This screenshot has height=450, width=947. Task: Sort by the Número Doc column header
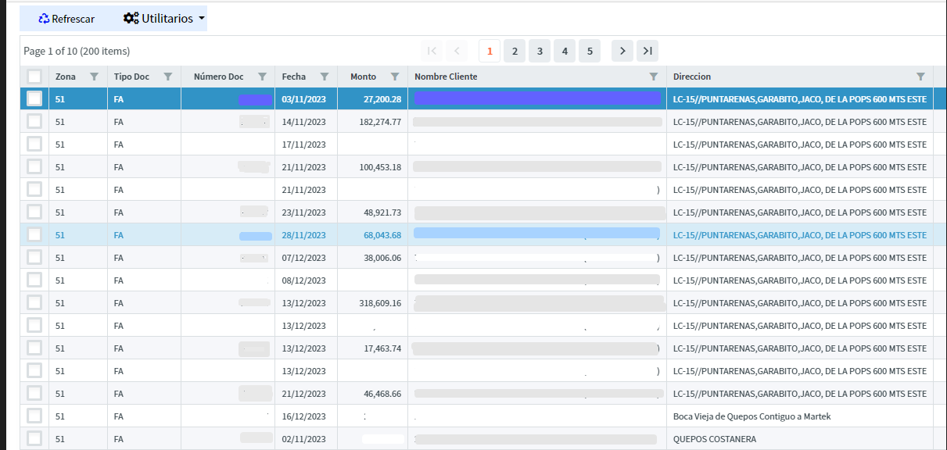point(219,77)
